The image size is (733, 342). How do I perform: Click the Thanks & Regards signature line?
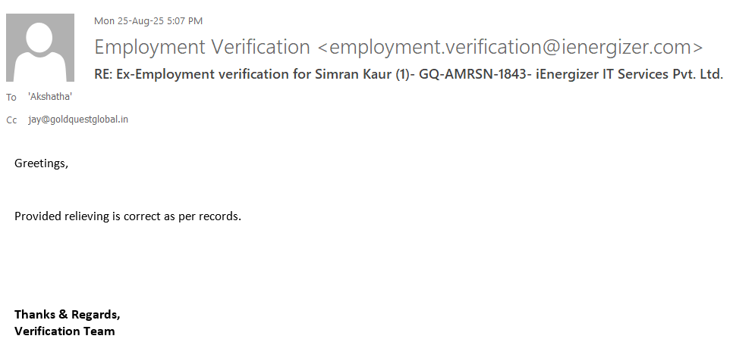coord(67,315)
